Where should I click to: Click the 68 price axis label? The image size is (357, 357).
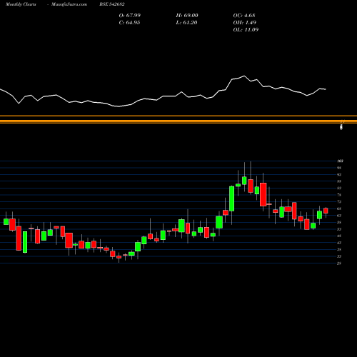point(339,208)
